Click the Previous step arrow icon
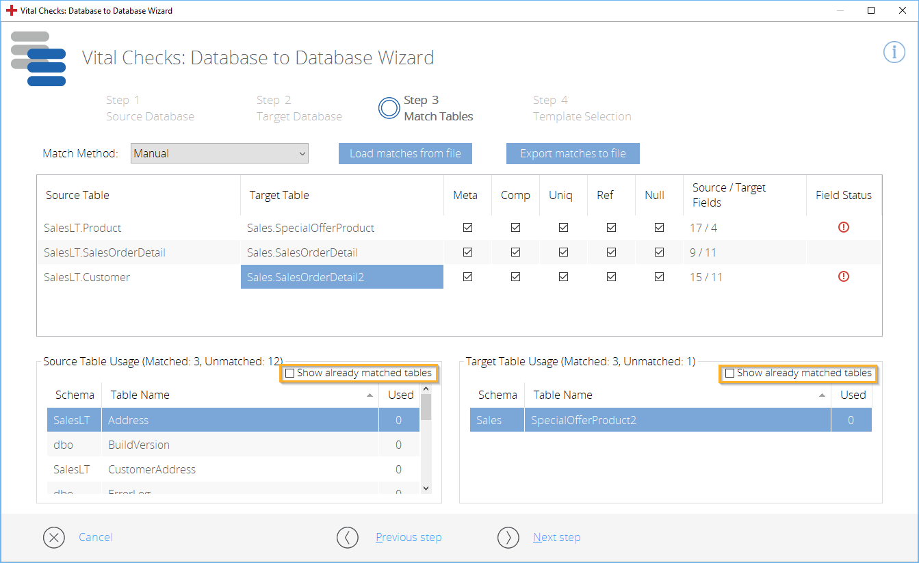The image size is (919, 563). point(348,538)
